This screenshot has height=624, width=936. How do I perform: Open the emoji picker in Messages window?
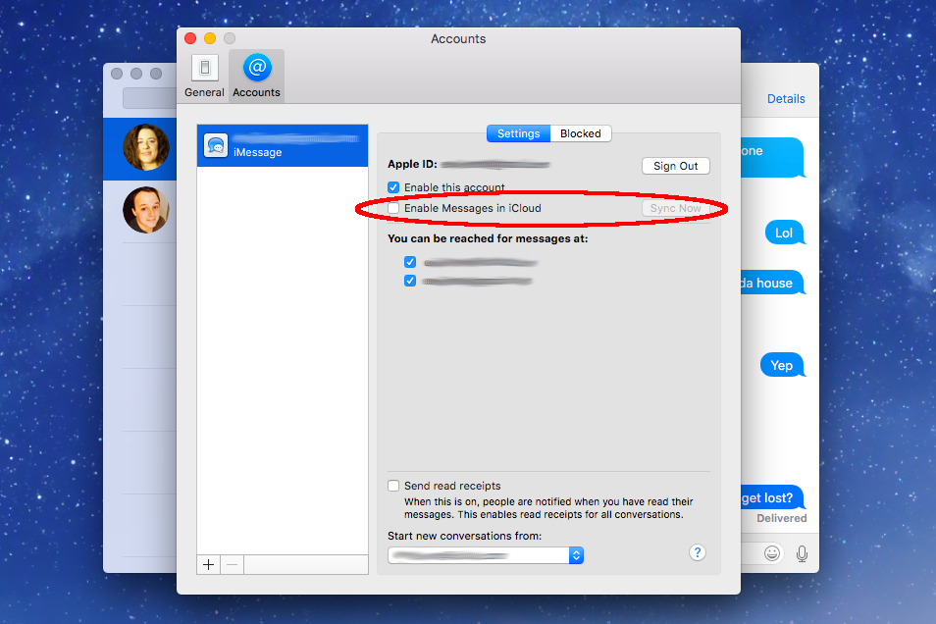tap(772, 553)
